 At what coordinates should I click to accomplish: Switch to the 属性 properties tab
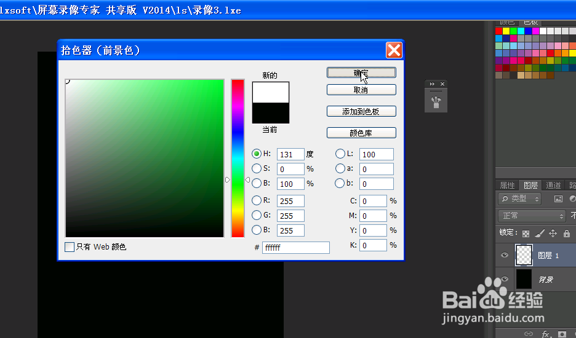point(507,186)
